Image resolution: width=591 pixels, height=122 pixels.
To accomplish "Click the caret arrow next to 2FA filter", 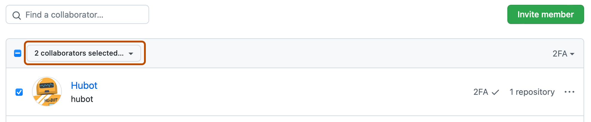I will (572, 54).
